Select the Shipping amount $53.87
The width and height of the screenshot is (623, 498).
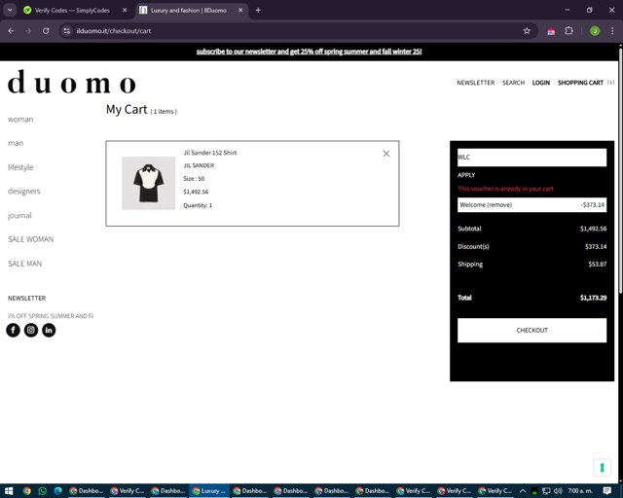[x=598, y=265]
